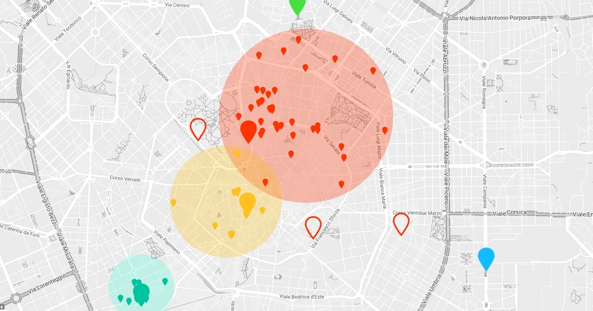Click the lowest small red pin in red circle

(x=341, y=185)
